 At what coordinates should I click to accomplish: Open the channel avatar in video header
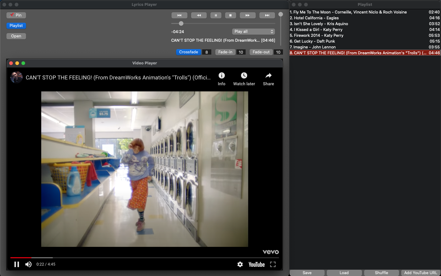pyautogui.click(x=17, y=77)
